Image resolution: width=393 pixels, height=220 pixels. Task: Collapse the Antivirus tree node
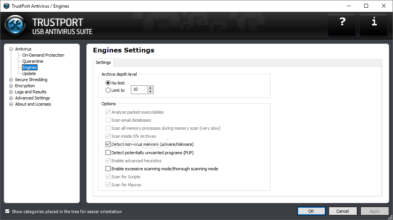[11, 49]
